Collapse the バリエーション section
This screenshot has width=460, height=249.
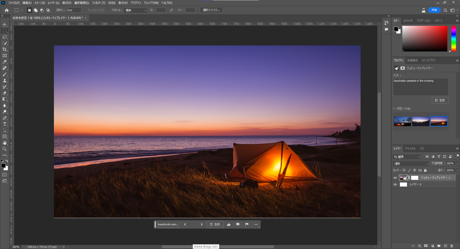click(394, 109)
